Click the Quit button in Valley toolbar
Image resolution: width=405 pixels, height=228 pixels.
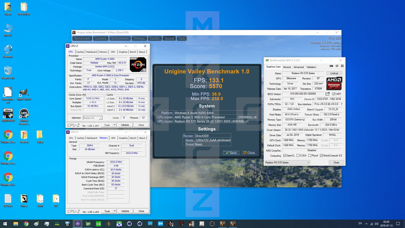(182, 38)
